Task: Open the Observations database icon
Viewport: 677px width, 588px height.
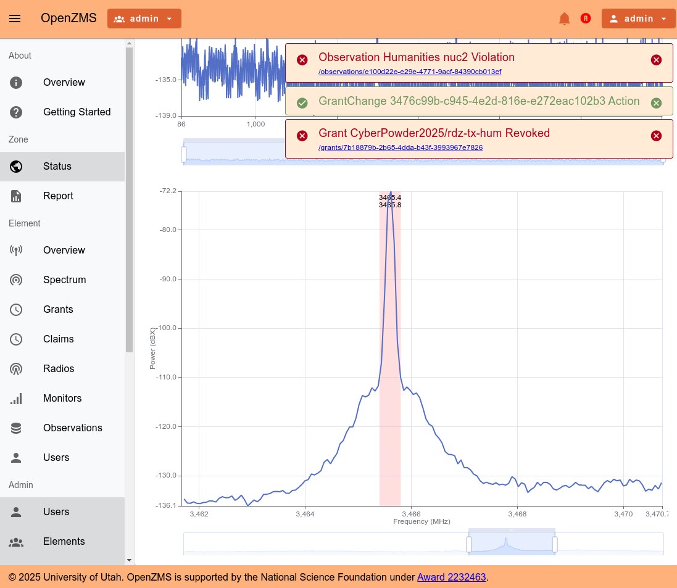Action: [x=16, y=428]
